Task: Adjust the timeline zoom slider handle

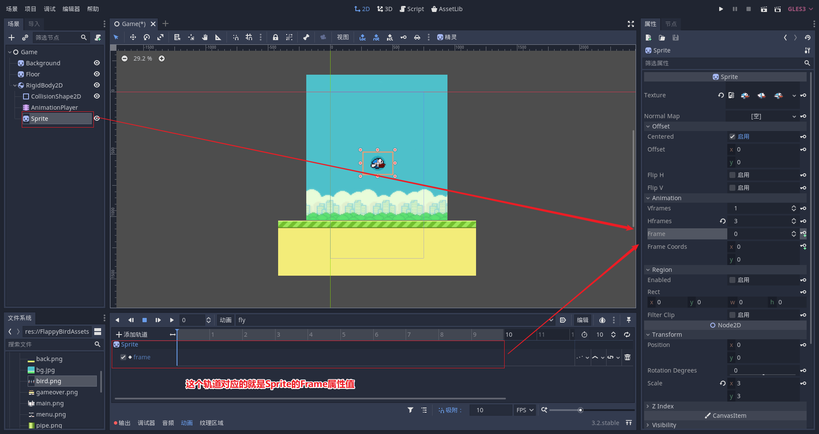Action: [x=580, y=410]
